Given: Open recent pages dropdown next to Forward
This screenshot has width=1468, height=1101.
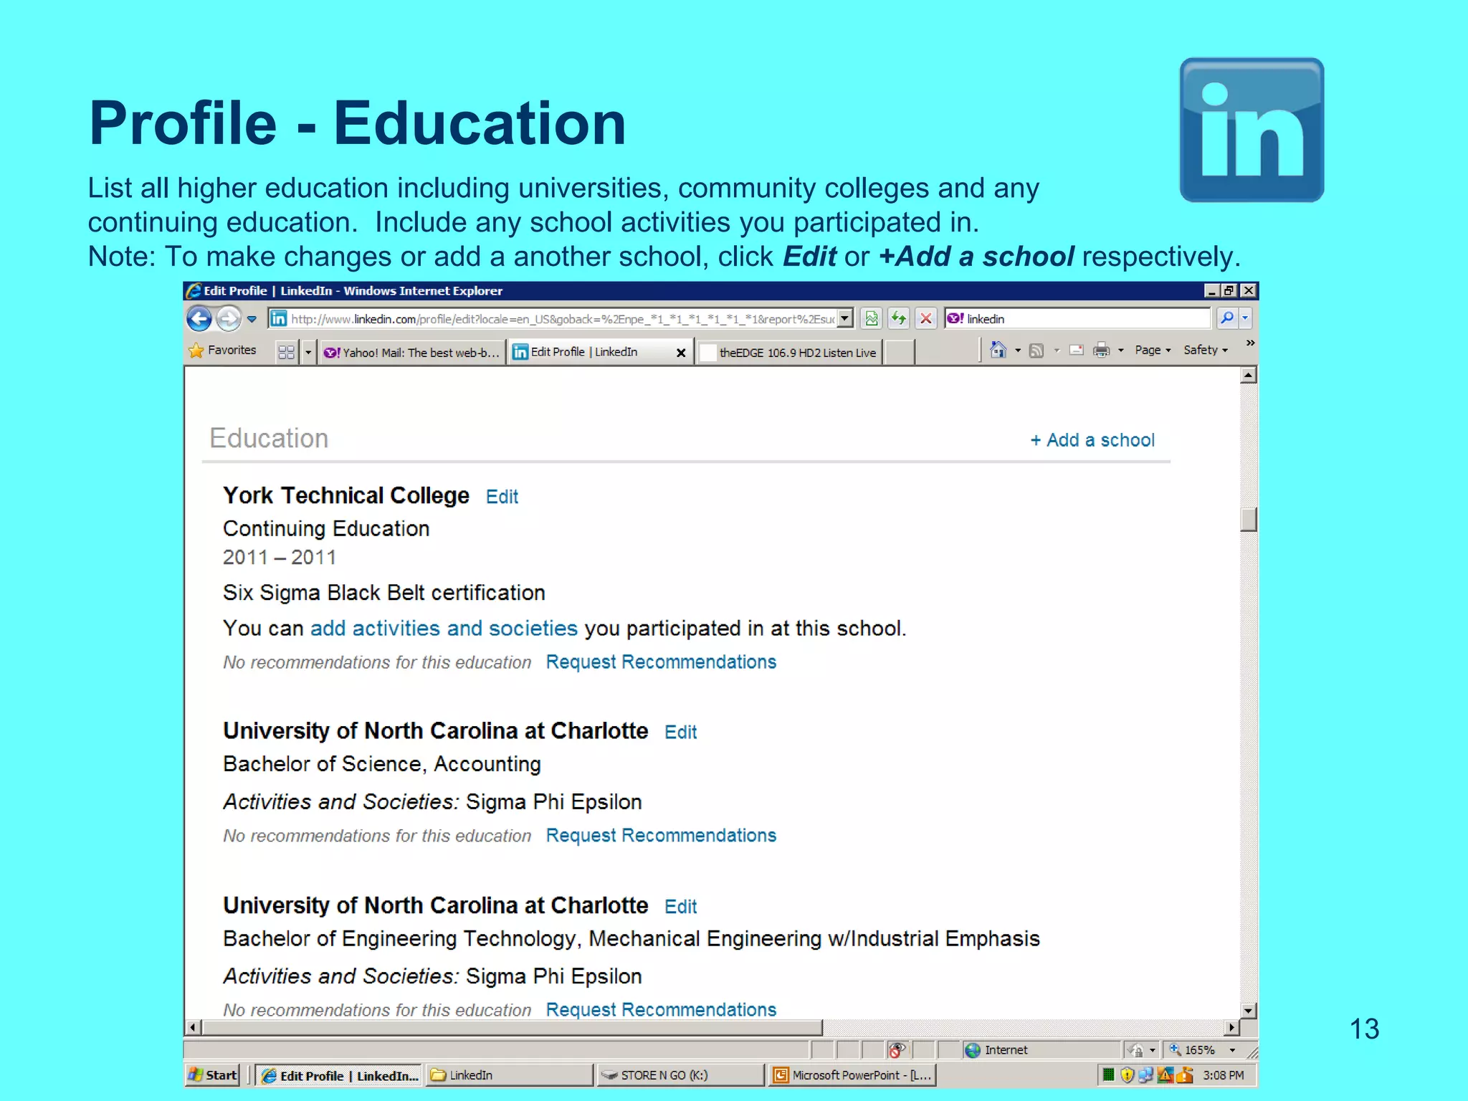Looking at the screenshot, I should [252, 319].
